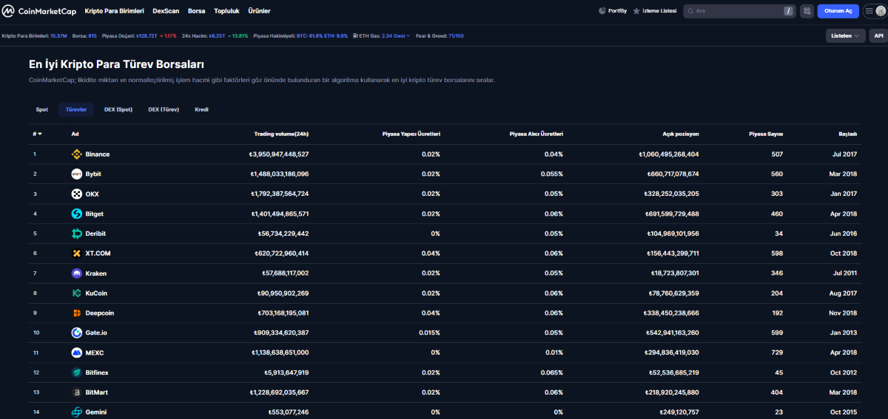Open the Borsa menu
Viewport: 888px width, 419px height.
point(197,11)
